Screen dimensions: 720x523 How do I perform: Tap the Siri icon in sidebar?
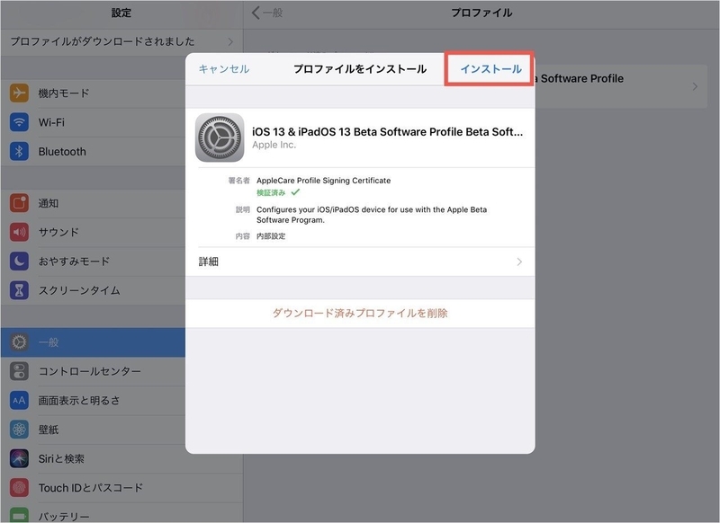19,458
